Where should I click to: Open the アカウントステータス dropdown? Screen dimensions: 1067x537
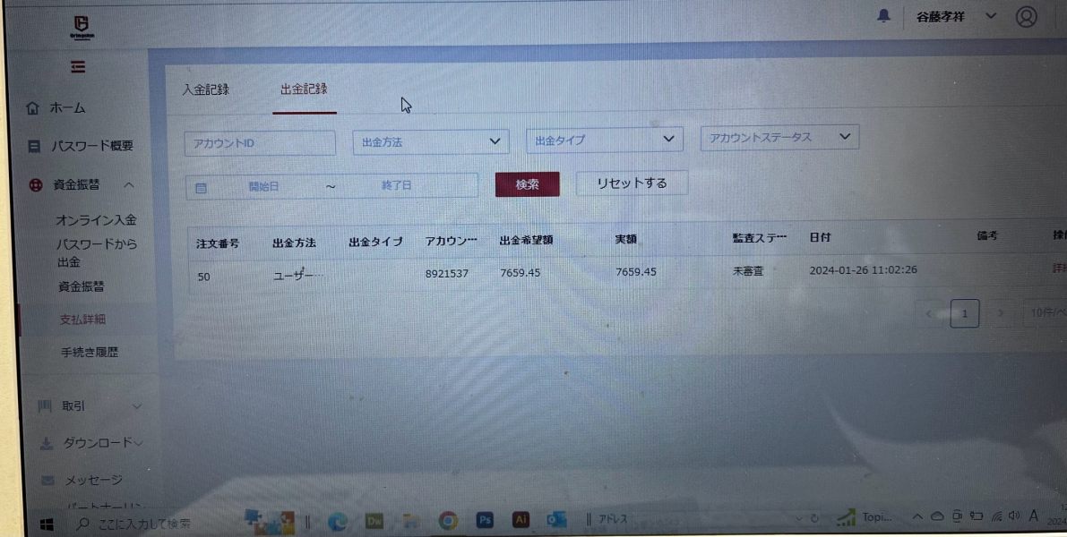click(x=779, y=137)
